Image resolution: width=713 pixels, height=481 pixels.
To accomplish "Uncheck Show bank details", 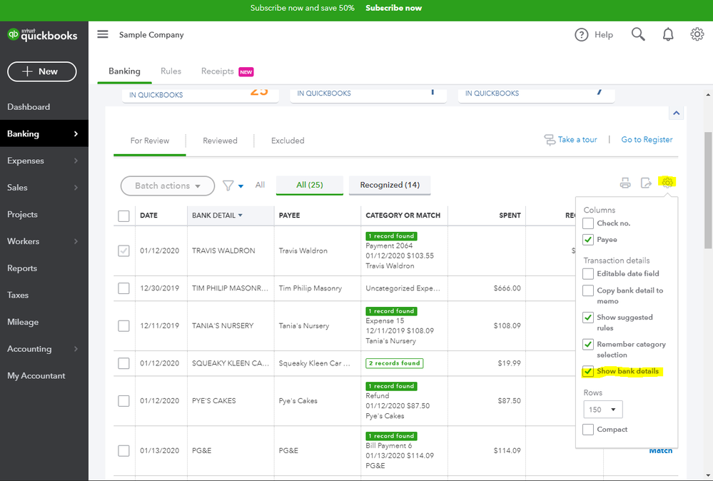I will click(588, 371).
